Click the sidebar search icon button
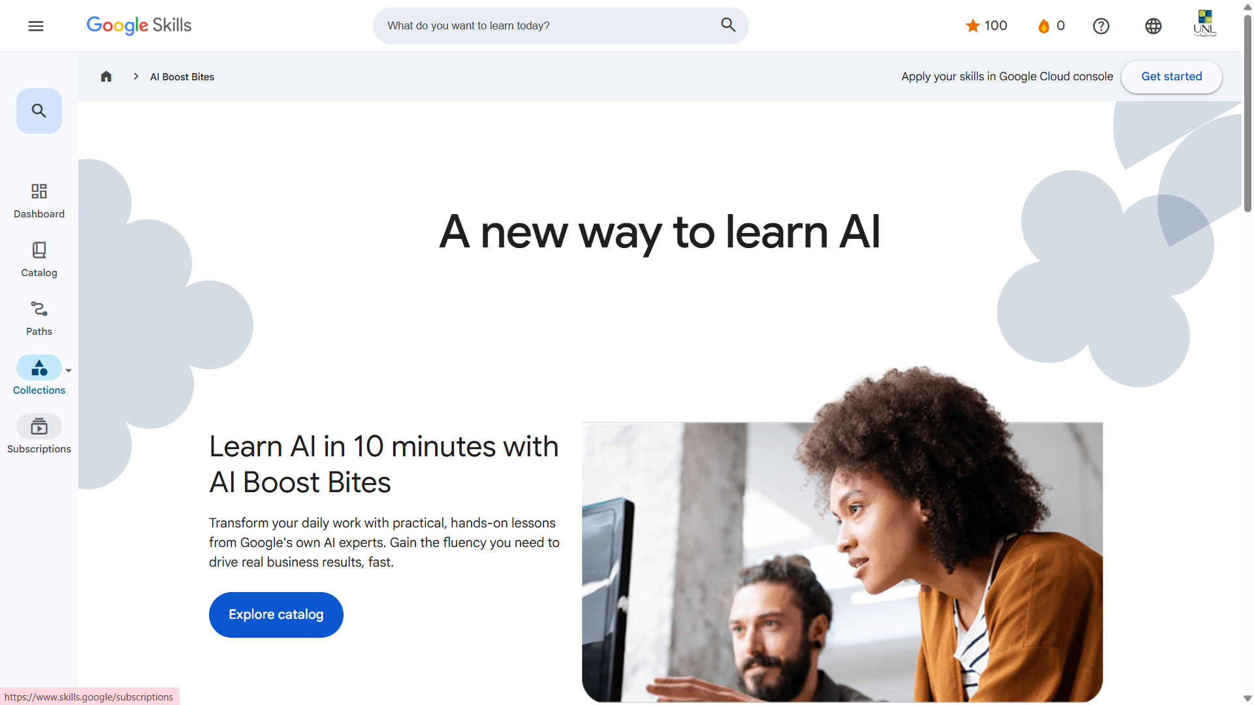The image size is (1254, 705). pyautogui.click(x=39, y=111)
